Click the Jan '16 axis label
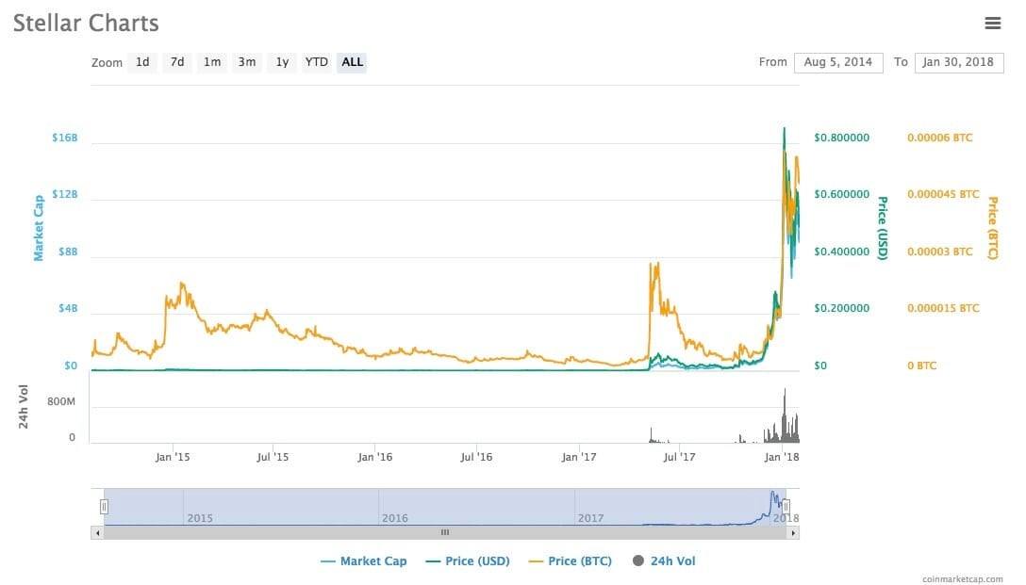 (375, 457)
